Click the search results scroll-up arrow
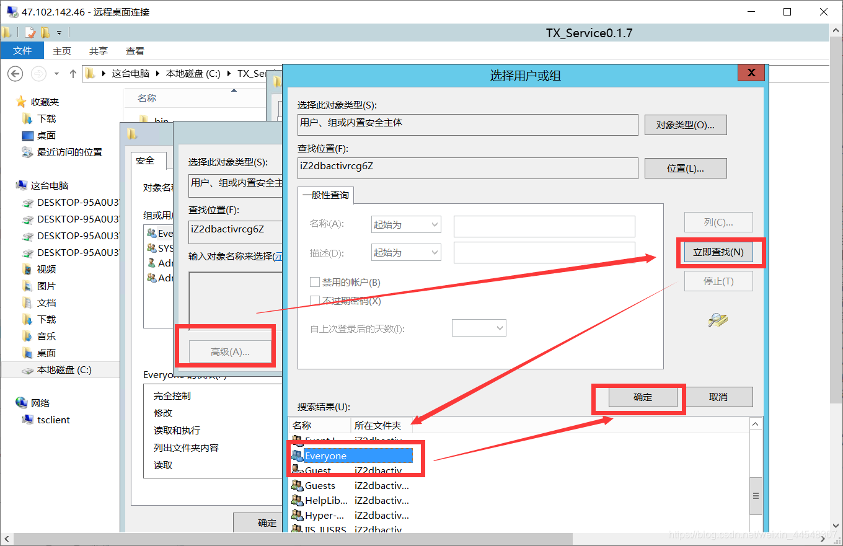The width and height of the screenshot is (843, 546). coord(756,424)
